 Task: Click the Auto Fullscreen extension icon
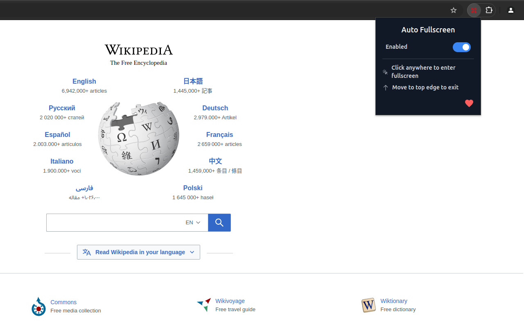[473, 10]
